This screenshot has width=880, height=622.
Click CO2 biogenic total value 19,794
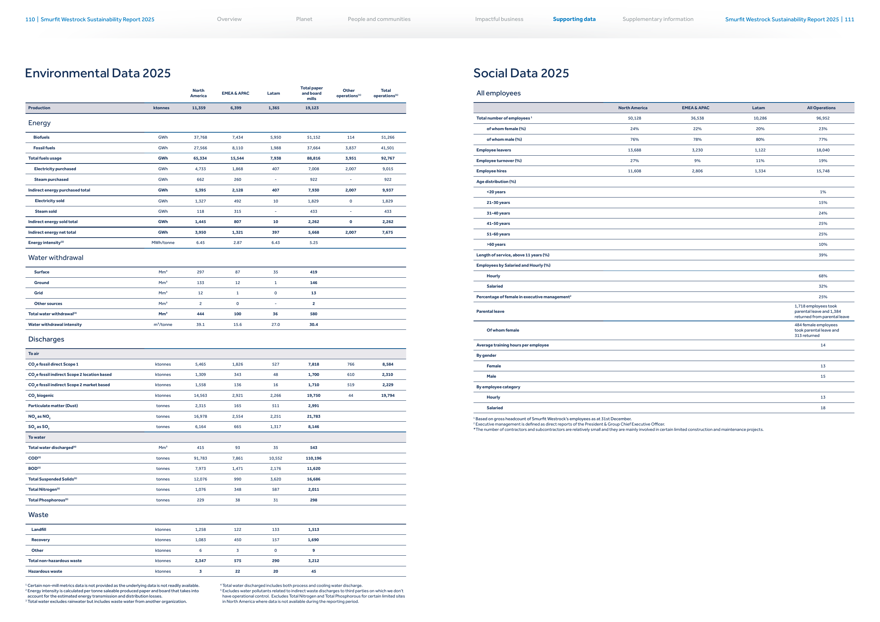pyautogui.click(x=387, y=395)
